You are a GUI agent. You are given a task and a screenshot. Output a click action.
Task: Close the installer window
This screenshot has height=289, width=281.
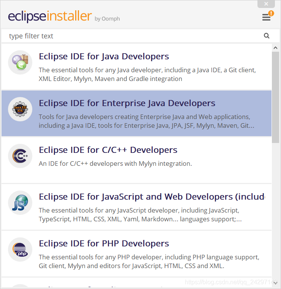point(266,4)
